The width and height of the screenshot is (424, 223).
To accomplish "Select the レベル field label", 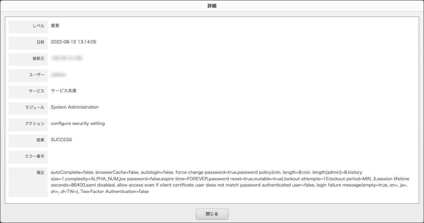I will pyautogui.click(x=38, y=26).
